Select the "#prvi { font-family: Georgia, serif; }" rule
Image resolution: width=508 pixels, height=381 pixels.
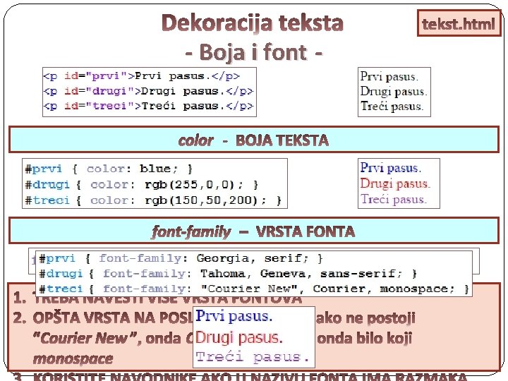click(181, 258)
